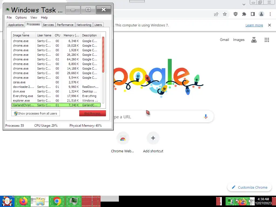276x207 pixels.
Task: Open the Extensions puzzle piece icon
Action: pos(244,14)
